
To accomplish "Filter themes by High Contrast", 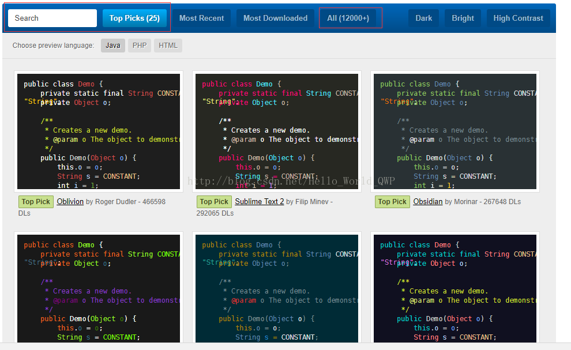I will tap(518, 18).
